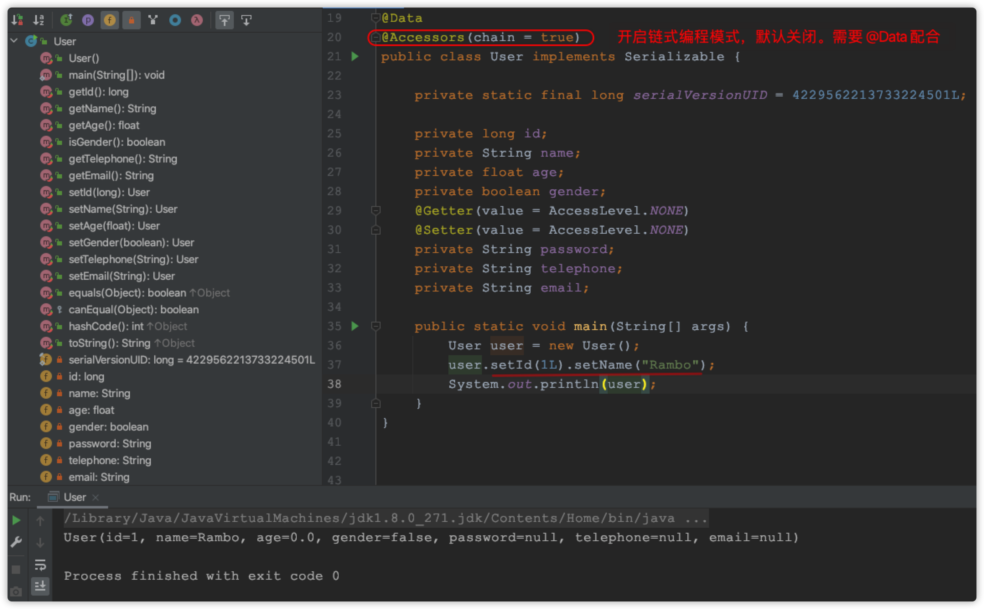This screenshot has width=984, height=609.
Task: Select email: String field in structure
Action: click(x=99, y=477)
